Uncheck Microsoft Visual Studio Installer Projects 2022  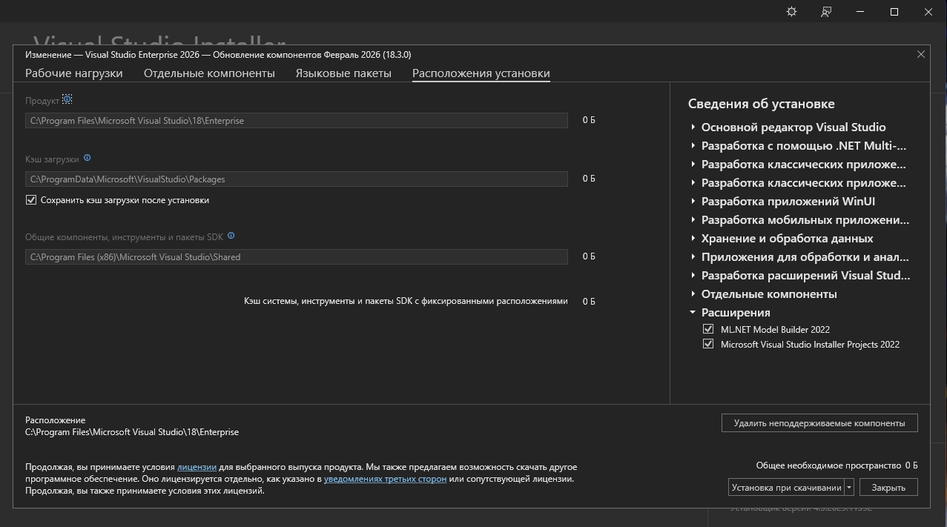[x=708, y=344]
